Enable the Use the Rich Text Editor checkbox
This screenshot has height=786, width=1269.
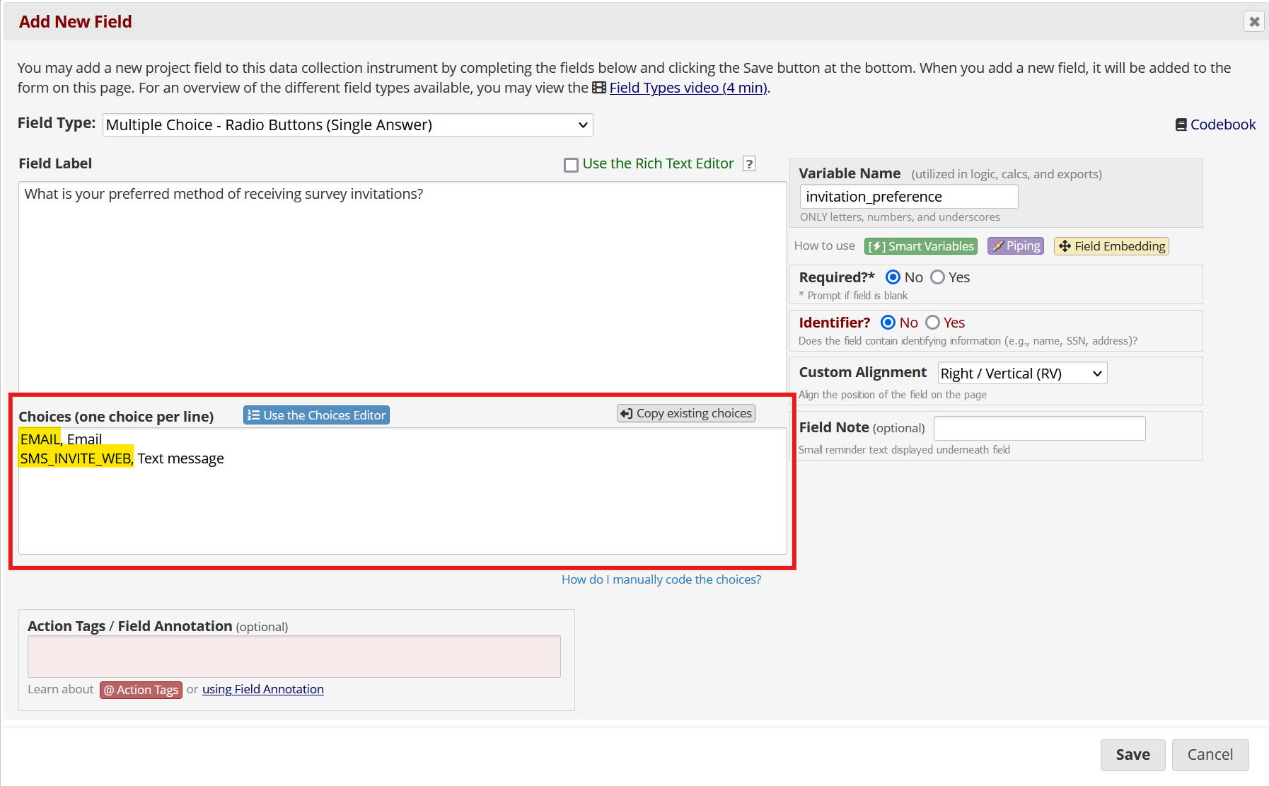(x=571, y=165)
